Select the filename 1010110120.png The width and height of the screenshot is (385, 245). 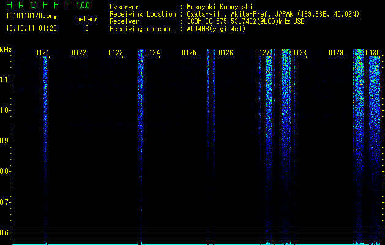click(32, 17)
